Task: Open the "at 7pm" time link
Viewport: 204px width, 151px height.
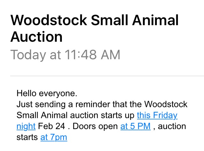Action: tap(54, 137)
